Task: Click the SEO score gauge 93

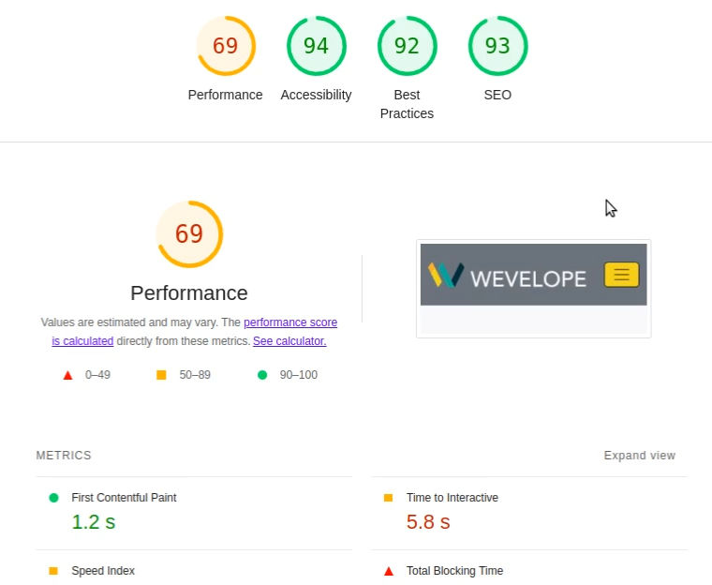Action: point(497,46)
